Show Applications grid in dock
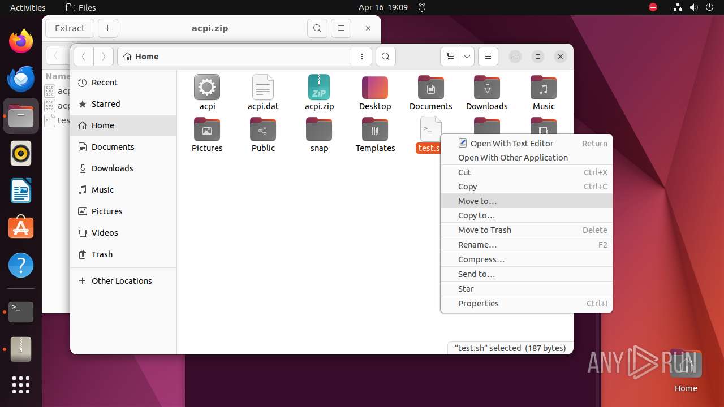Image resolution: width=724 pixels, height=407 pixels. point(21,385)
